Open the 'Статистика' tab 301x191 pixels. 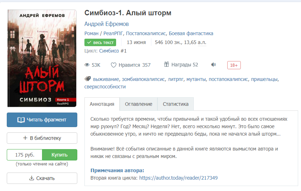tap(176, 104)
